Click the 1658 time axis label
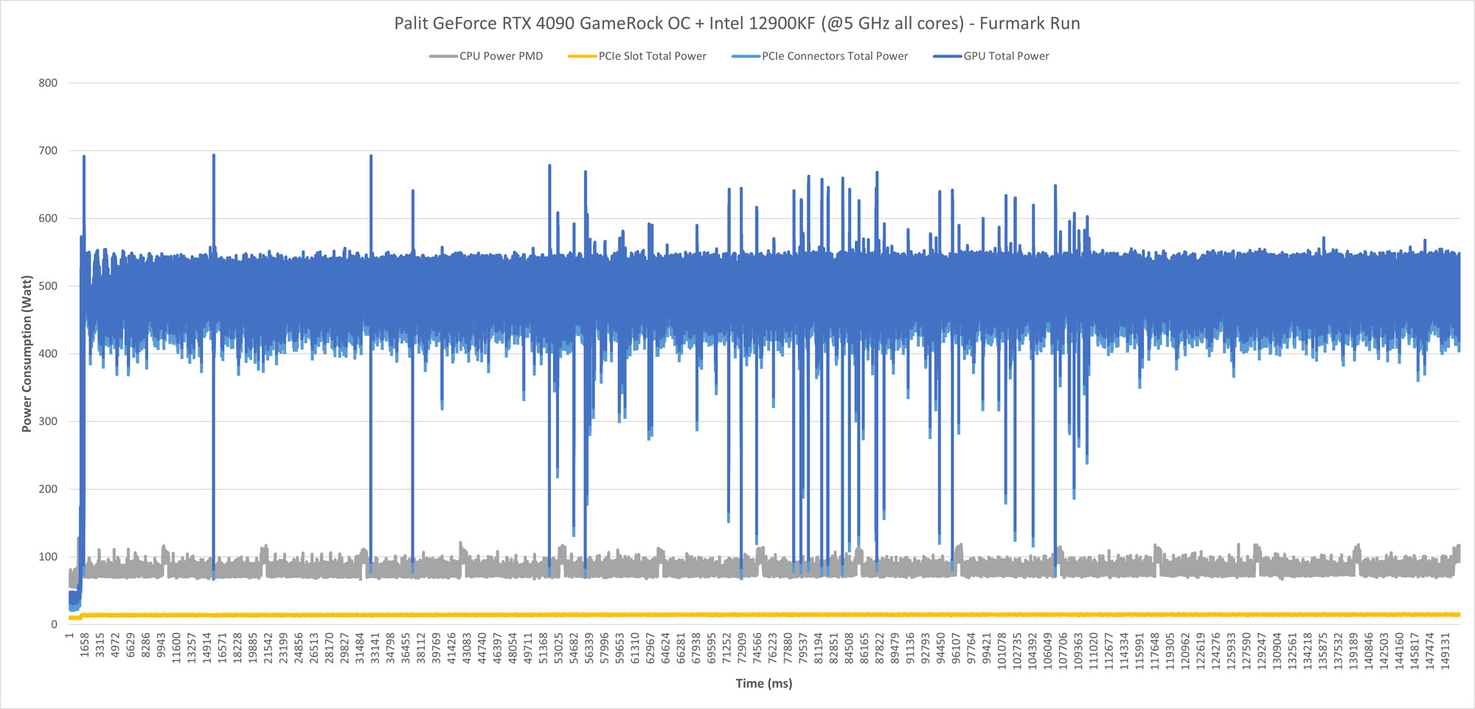Viewport: 1475px width, 709px height. 85,646
